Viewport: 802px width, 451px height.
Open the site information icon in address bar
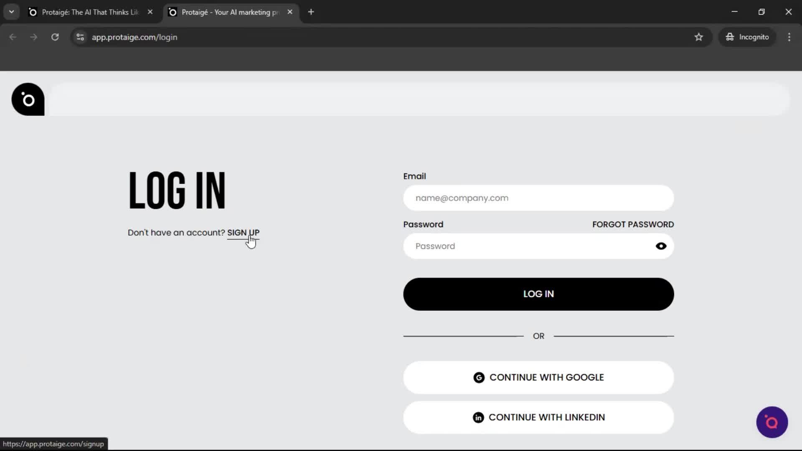coord(80,37)
